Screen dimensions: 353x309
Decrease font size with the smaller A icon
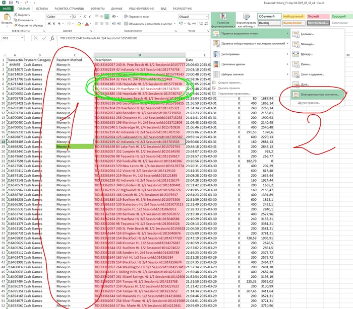coord(90,17)
